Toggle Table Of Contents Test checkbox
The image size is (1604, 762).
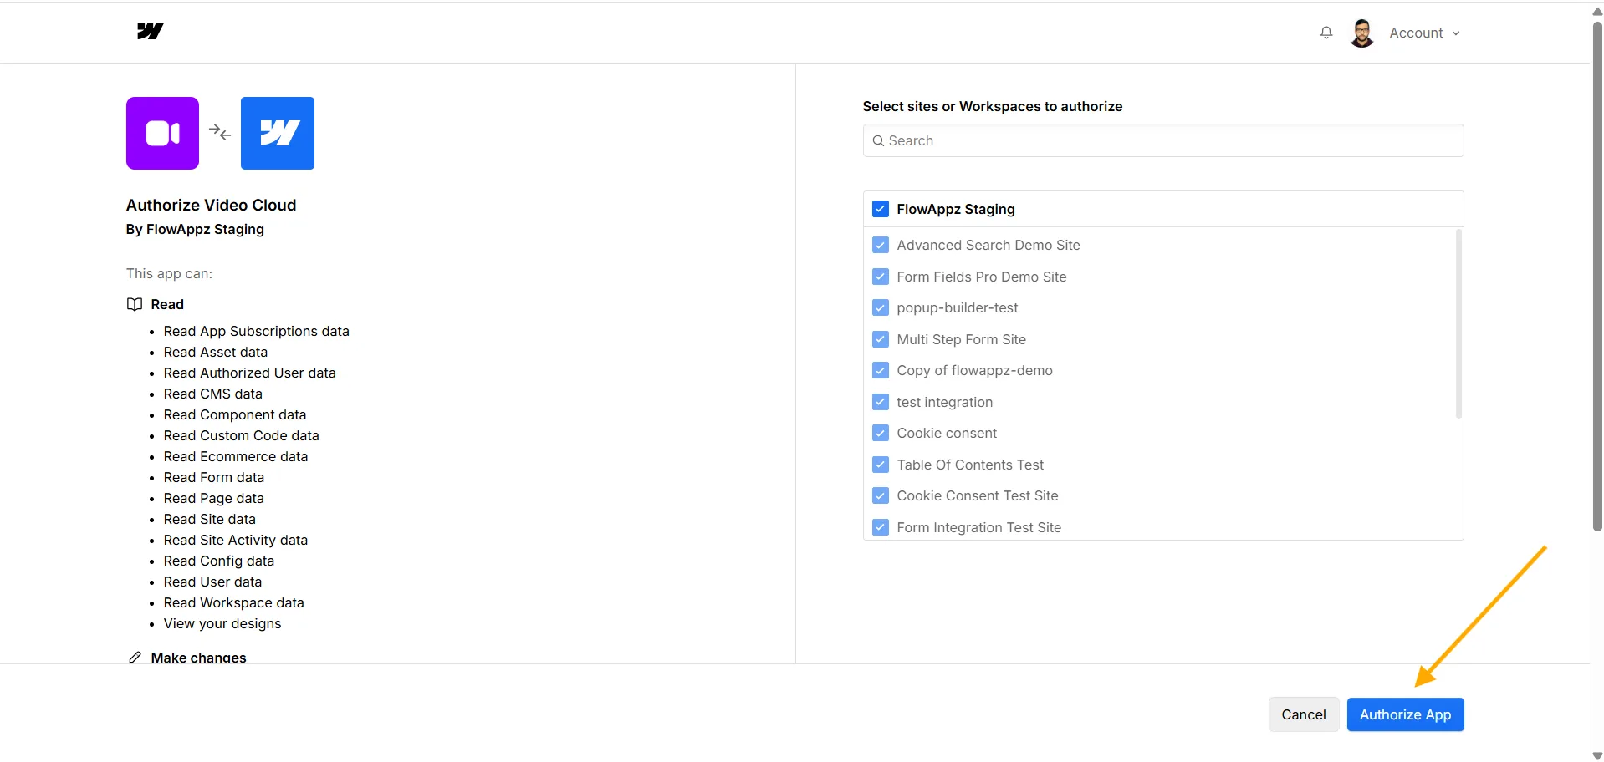pos(880,465)
